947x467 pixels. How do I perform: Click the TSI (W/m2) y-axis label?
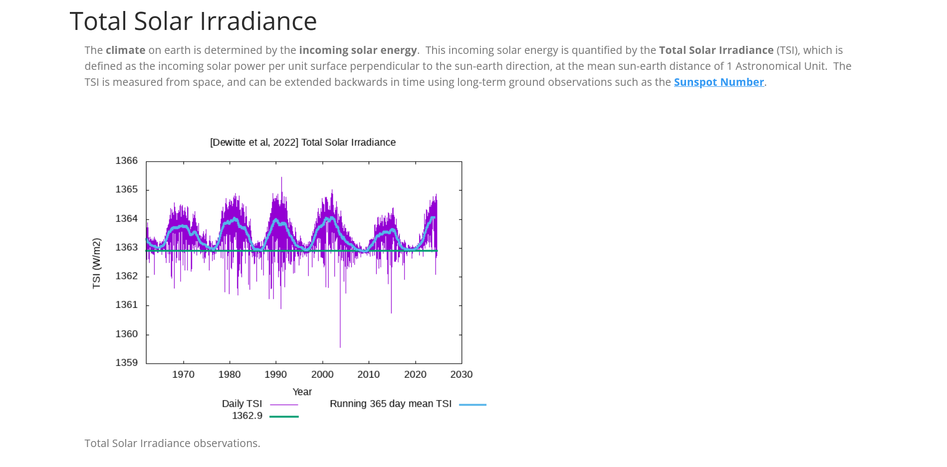tap(97, 263)
